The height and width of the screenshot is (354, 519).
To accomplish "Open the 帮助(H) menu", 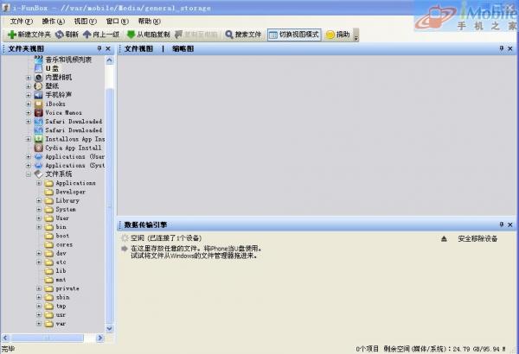I will click(x=150, y=22).
